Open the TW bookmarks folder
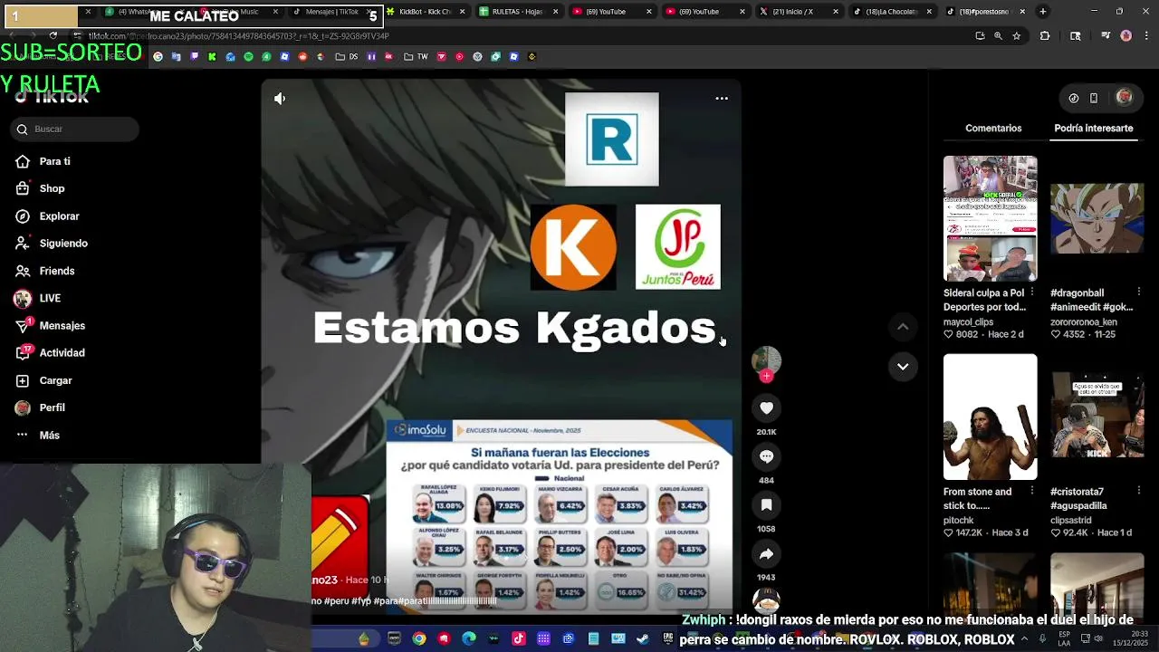The image size is (1159, 652). pos(416,56)
